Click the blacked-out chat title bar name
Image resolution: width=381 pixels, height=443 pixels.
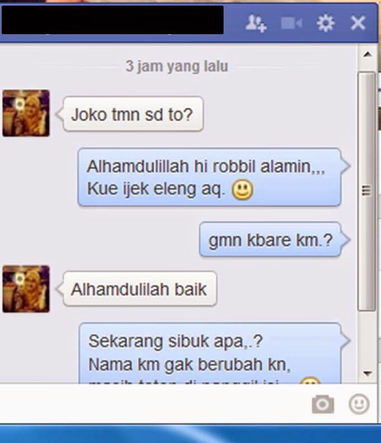pyautogui.click(x=112, y=20)
